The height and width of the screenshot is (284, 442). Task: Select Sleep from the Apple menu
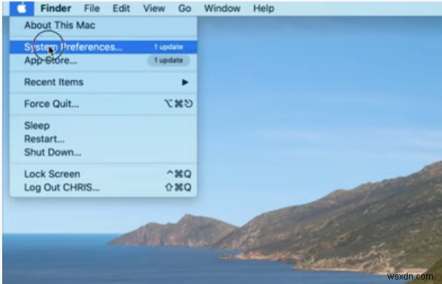103,126
